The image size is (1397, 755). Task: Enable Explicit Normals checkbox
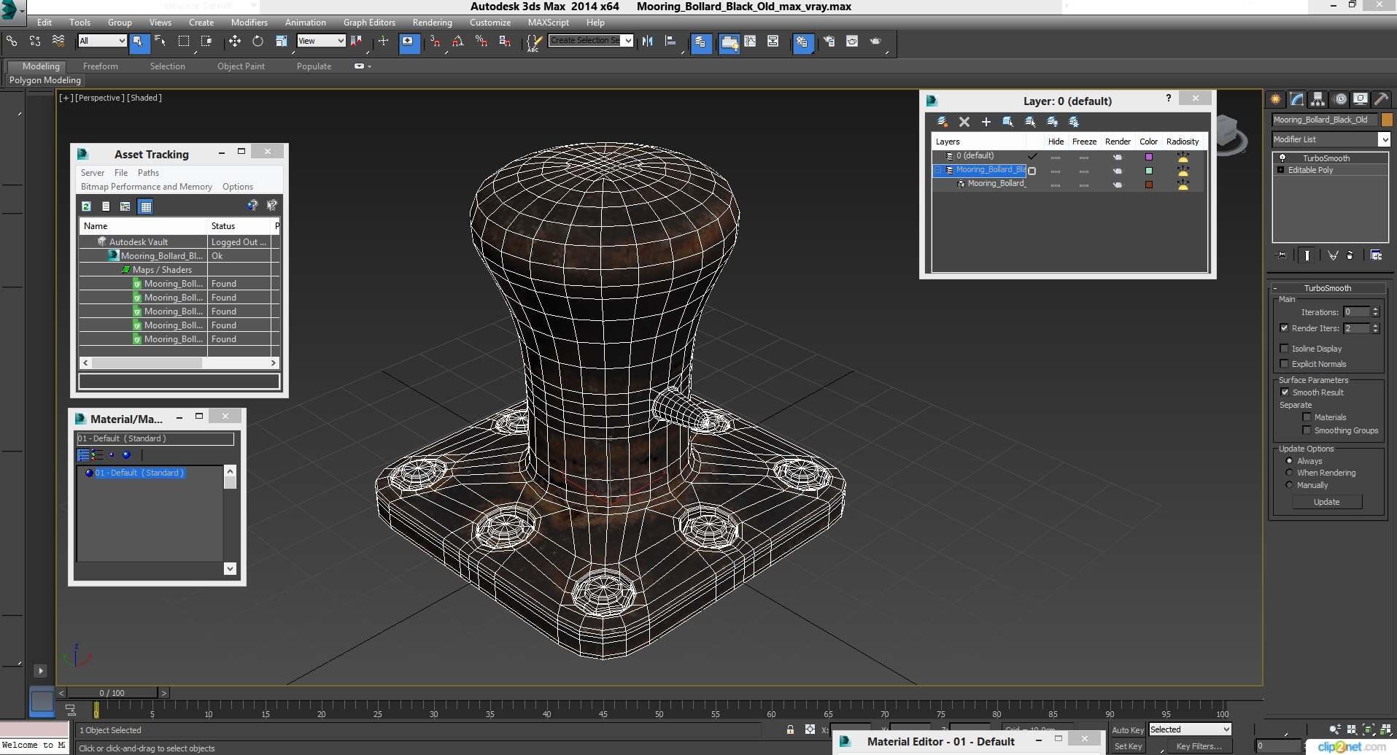(x=1284, y=364)
